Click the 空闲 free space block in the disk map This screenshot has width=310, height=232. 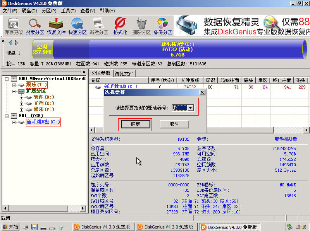tap(43, 49)
